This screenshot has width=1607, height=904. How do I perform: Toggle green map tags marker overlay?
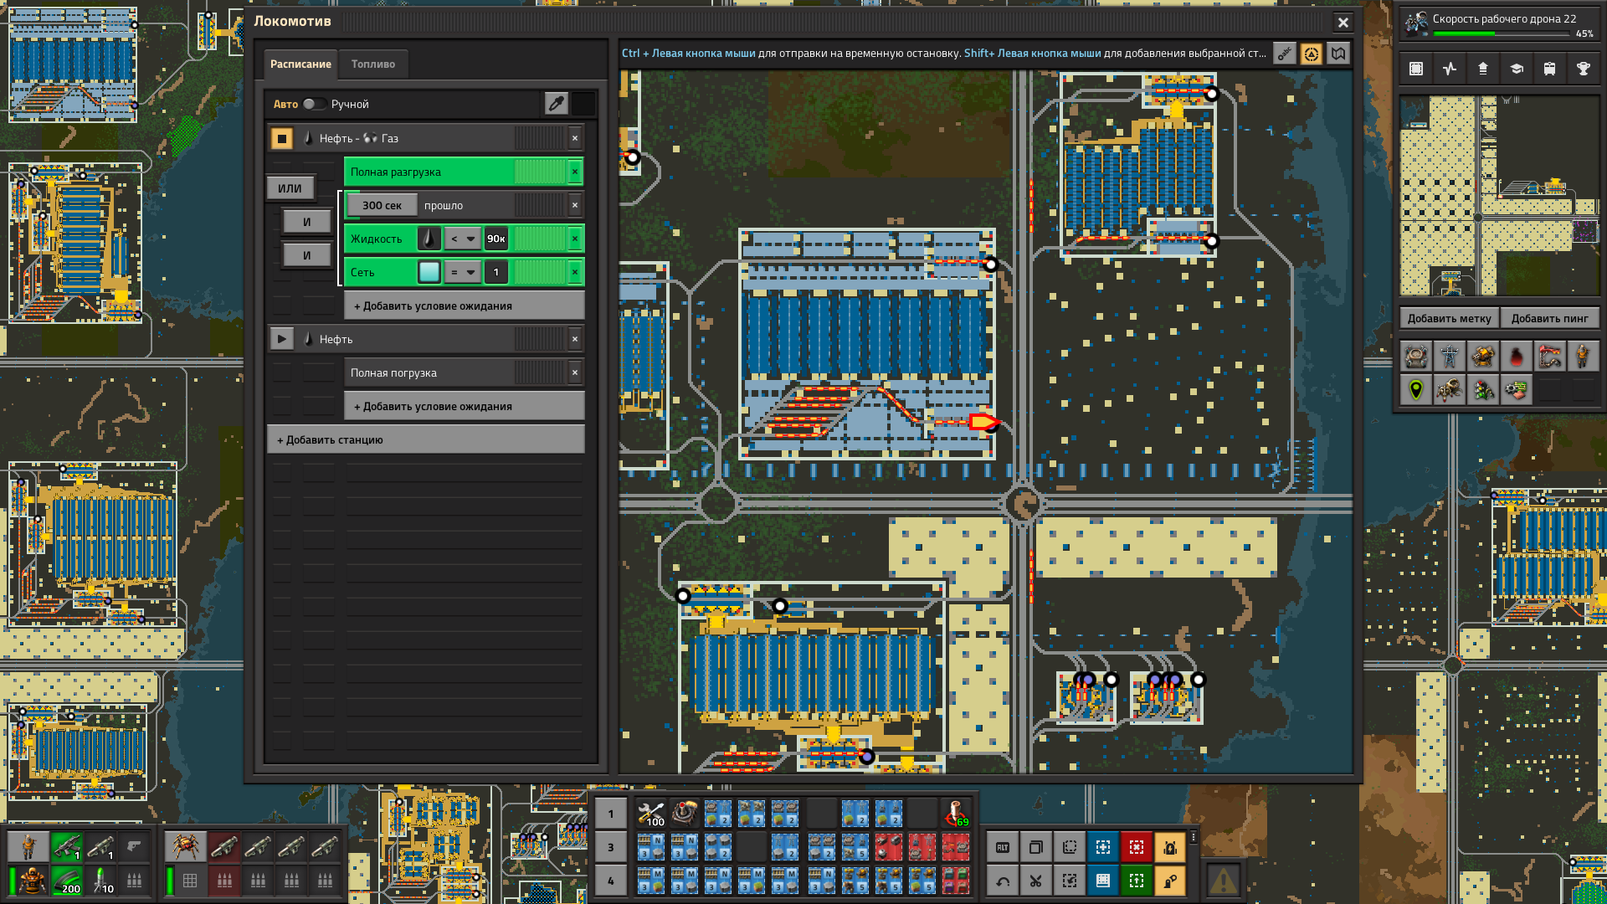pos(1416,390)
